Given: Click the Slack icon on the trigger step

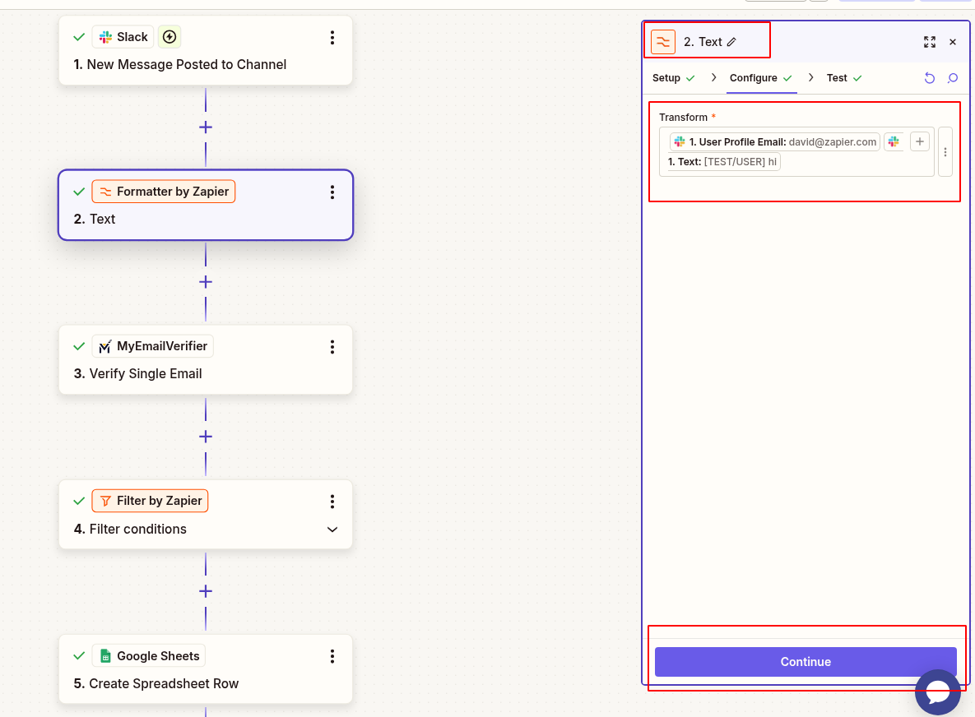Looking at the screenshot, I should 105,36.
